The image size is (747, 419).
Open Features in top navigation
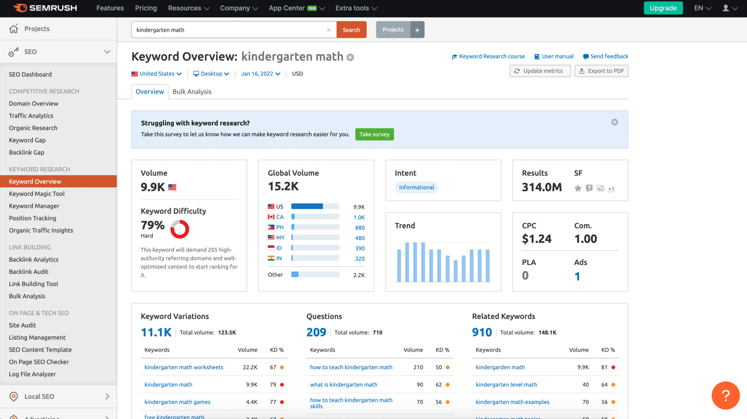110,8
